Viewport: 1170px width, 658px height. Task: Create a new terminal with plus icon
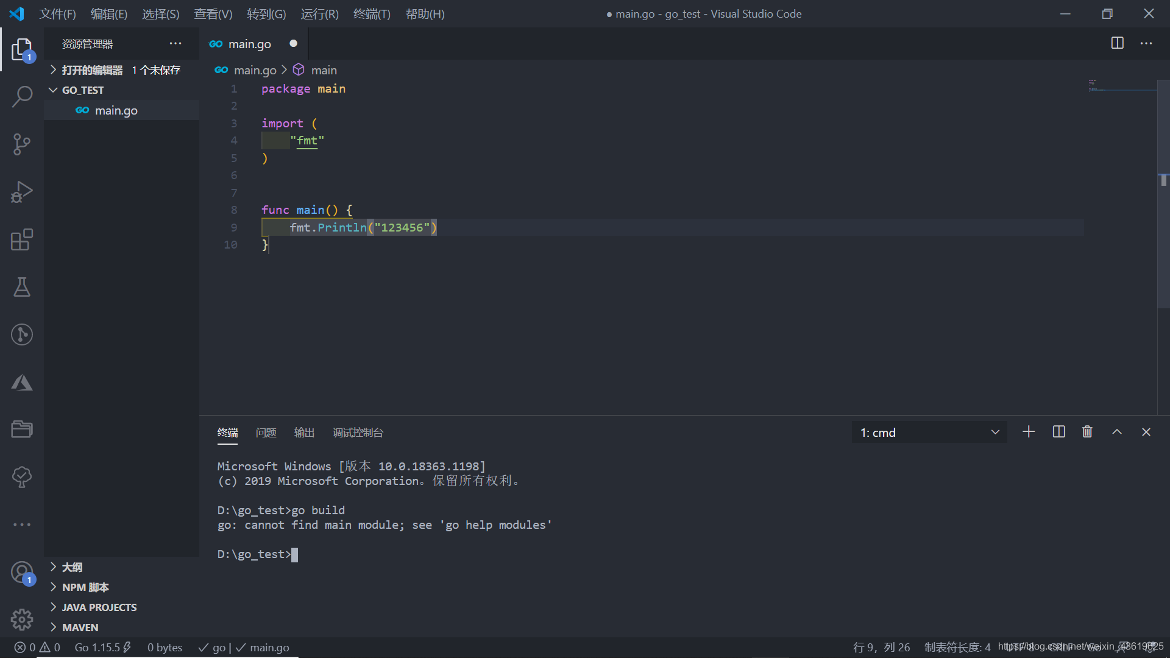click(1029, 432)
